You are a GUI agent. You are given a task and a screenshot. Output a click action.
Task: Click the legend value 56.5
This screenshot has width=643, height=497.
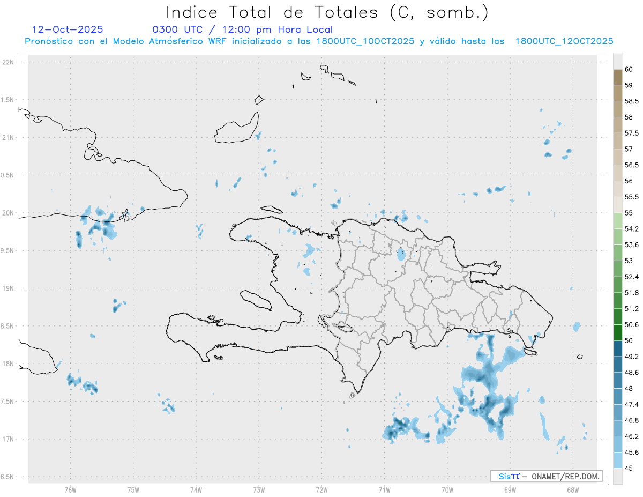[632, 165]
